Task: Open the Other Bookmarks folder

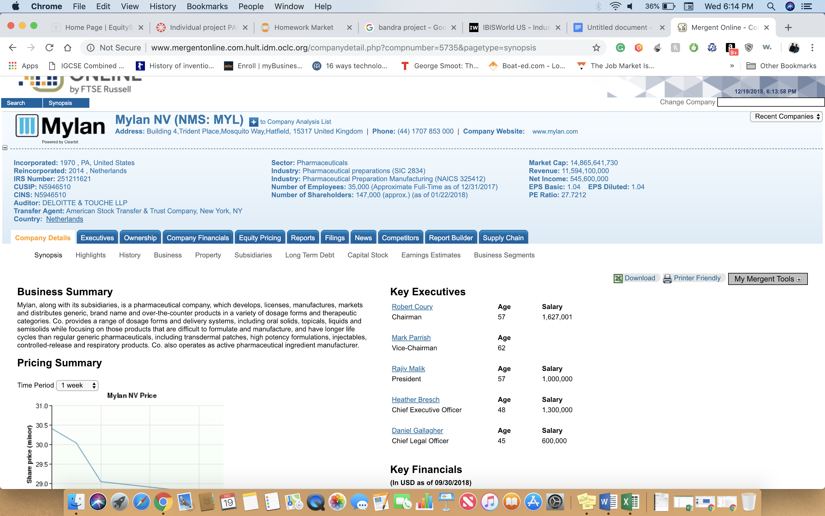Action: [x=781, y=66]
